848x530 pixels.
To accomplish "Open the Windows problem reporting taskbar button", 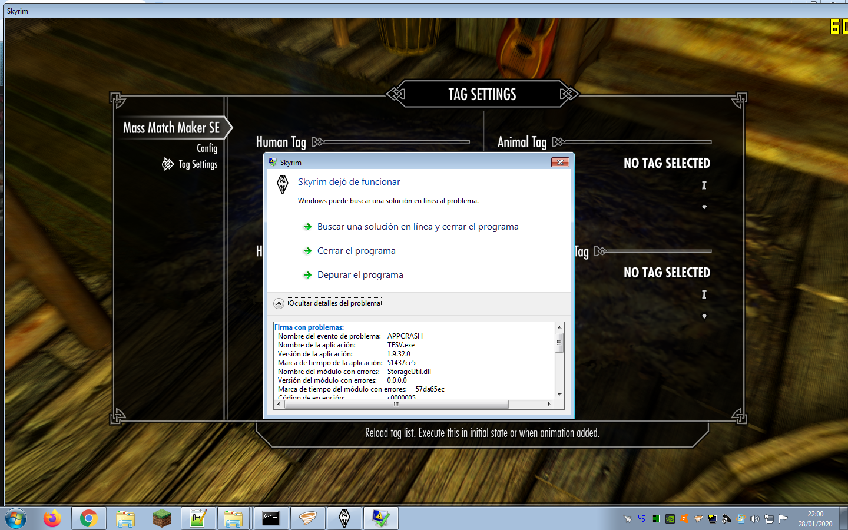I will tap(381, 519).
